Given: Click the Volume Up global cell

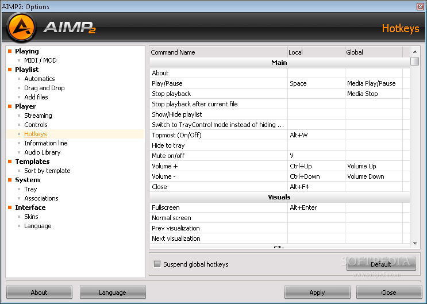Looking at the screenshot, I should click(374, 166).
